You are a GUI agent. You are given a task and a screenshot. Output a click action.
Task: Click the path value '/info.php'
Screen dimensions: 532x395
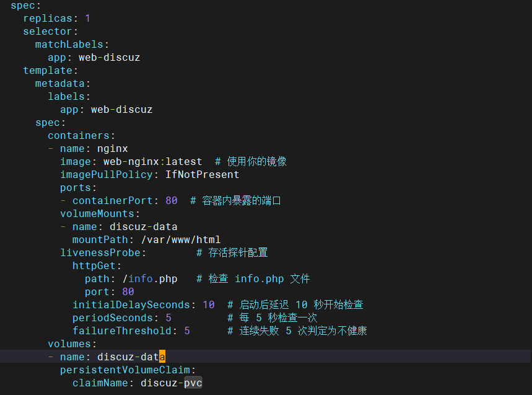[150, 279]
